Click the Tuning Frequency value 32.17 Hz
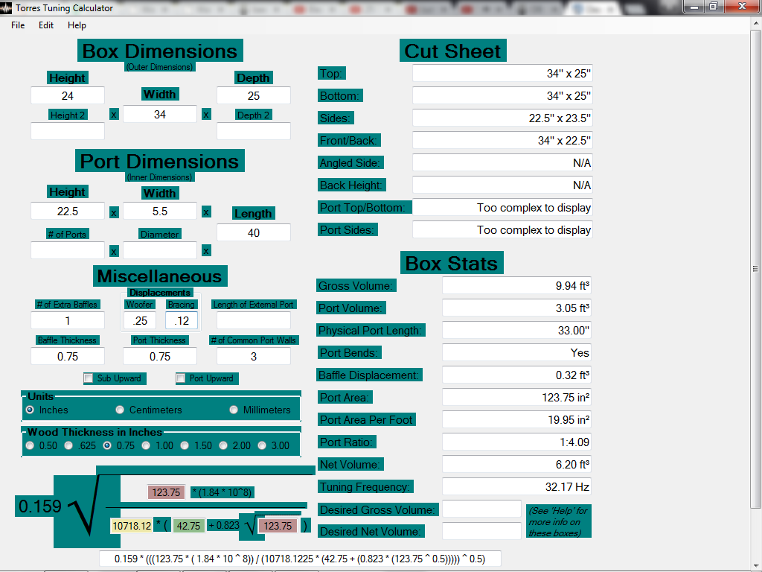The height and width of the screenshot is (572, 762). tap(517, 486)
